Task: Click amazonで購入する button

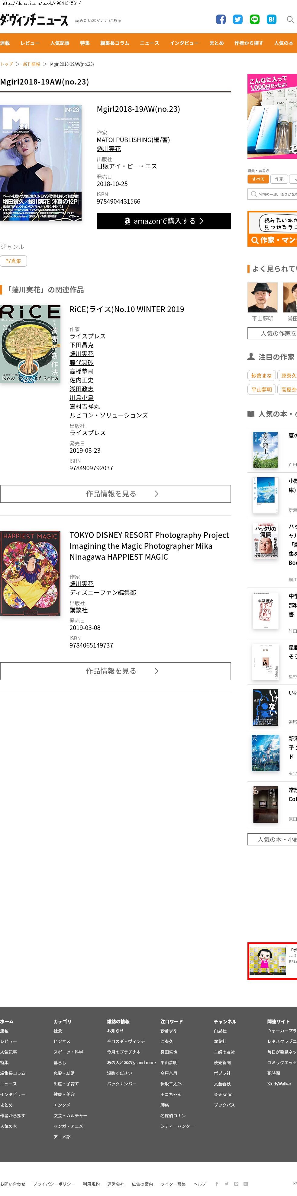Action: (x=164, y=221)
